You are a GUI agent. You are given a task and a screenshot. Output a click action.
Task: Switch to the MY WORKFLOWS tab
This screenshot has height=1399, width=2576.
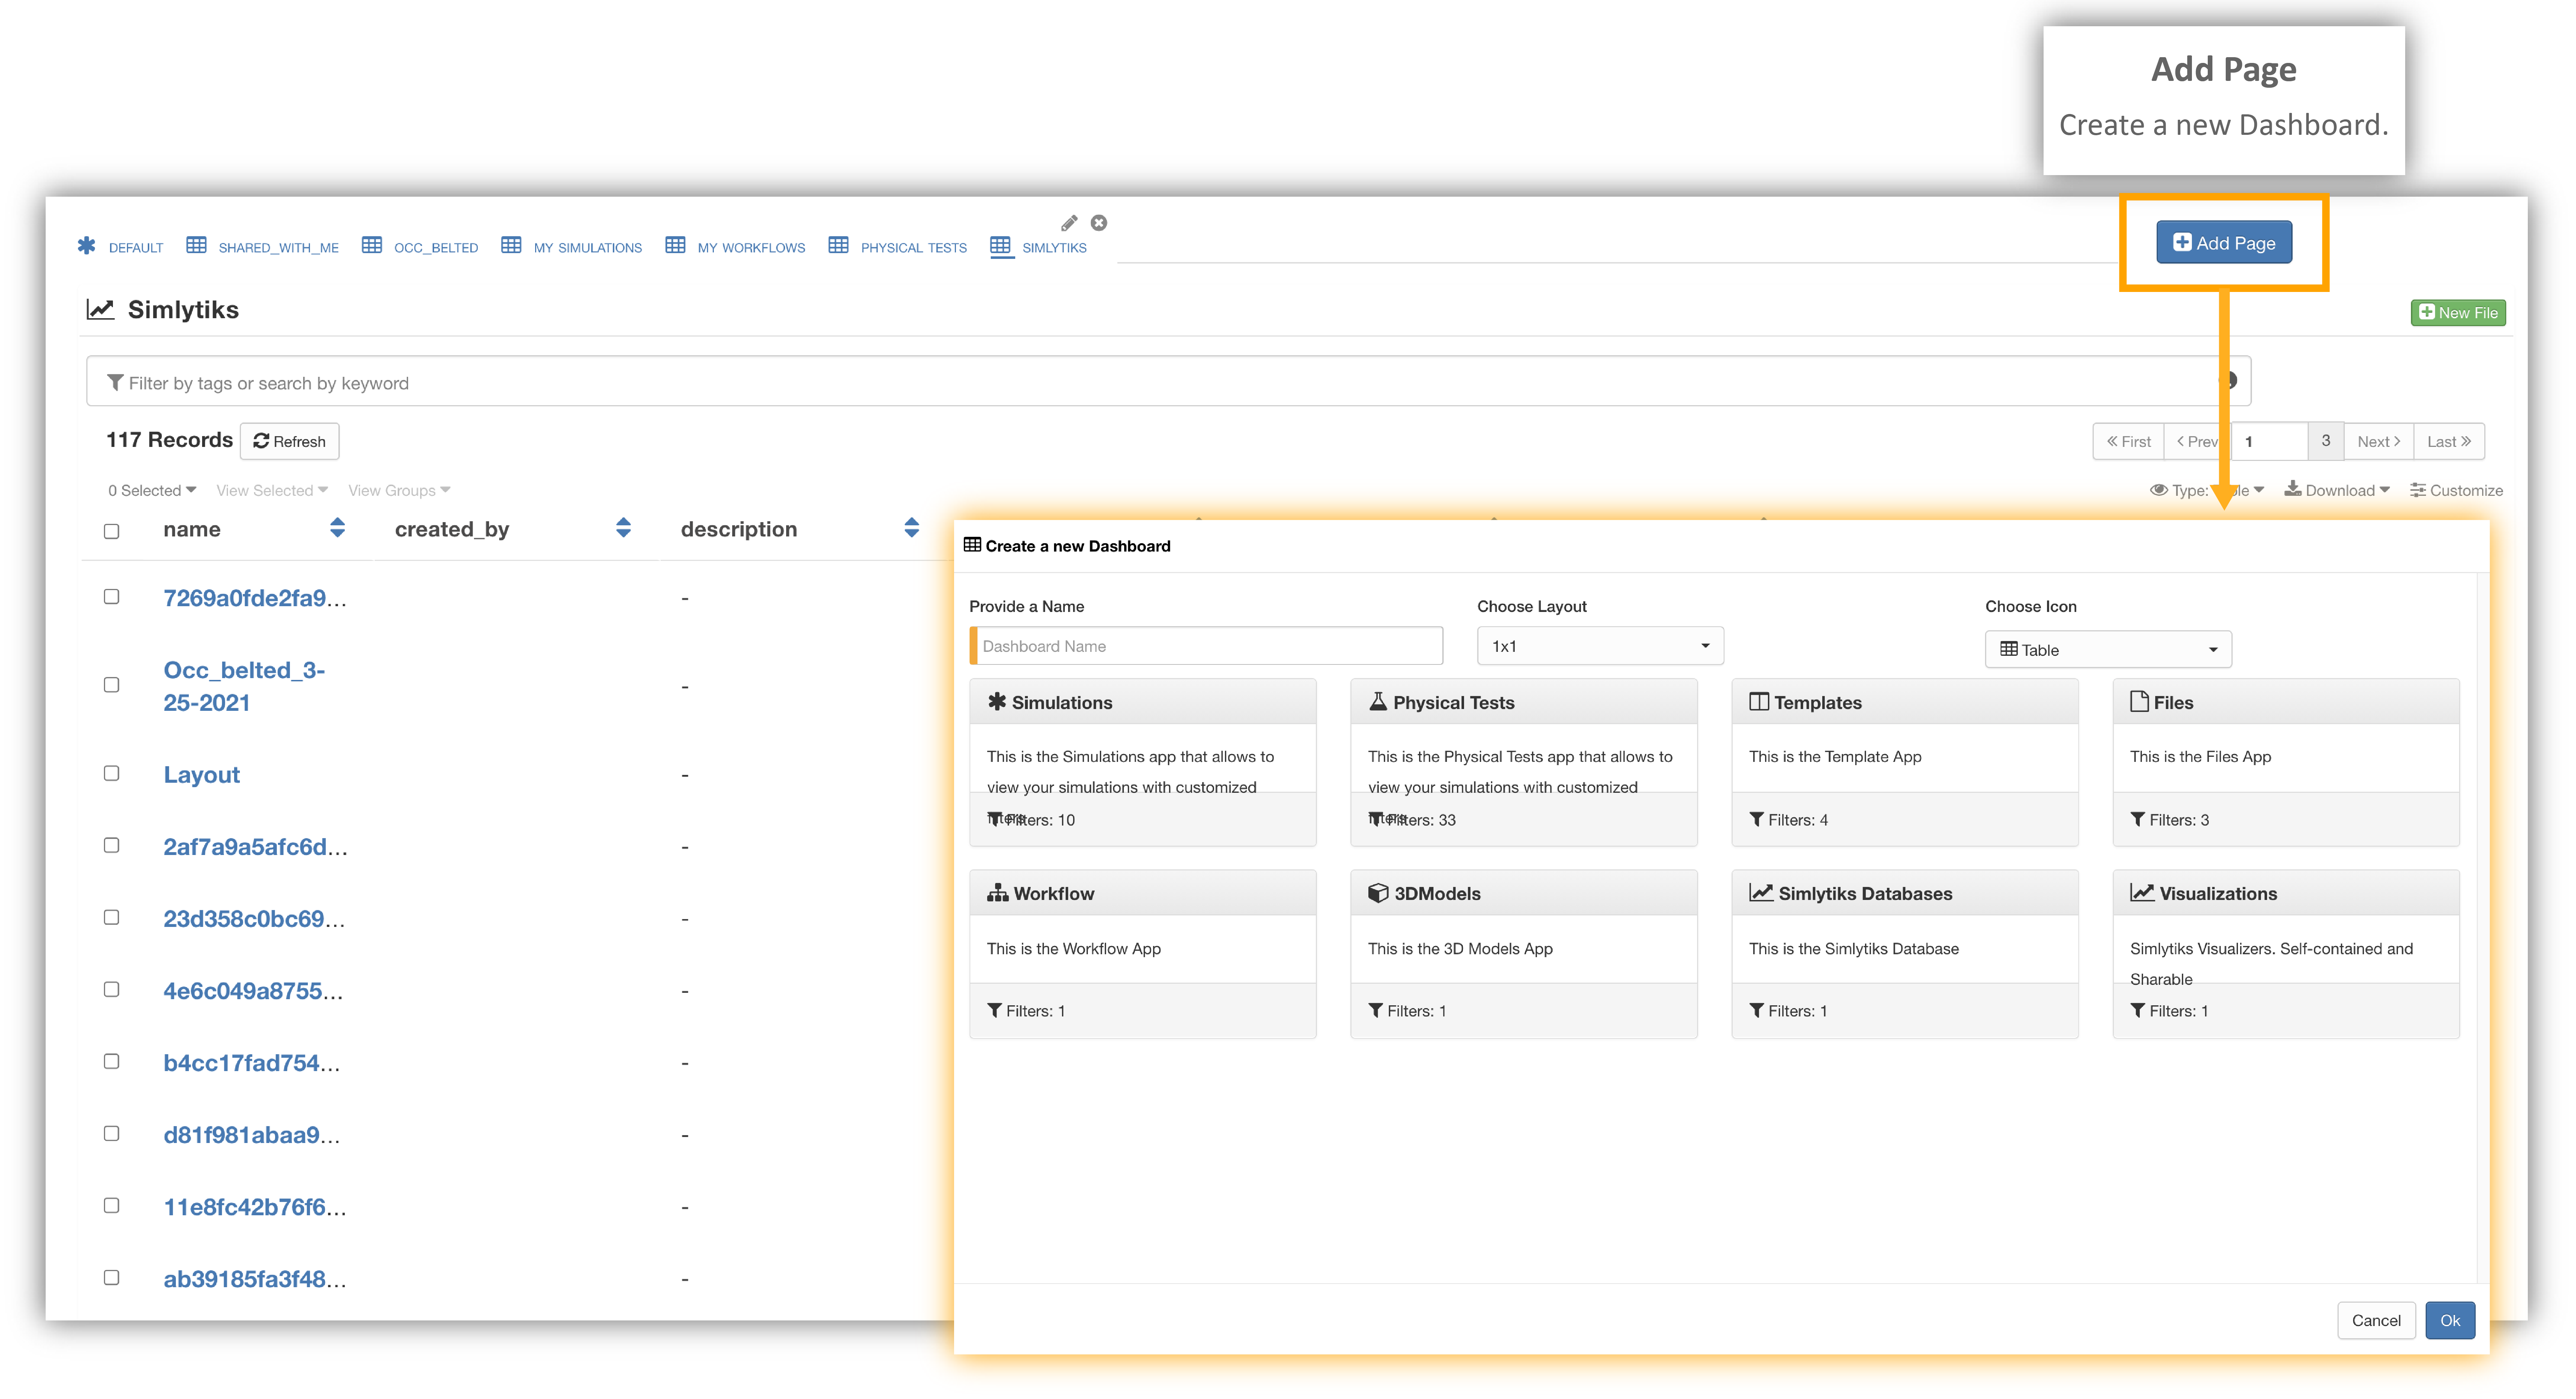(735, 246)
